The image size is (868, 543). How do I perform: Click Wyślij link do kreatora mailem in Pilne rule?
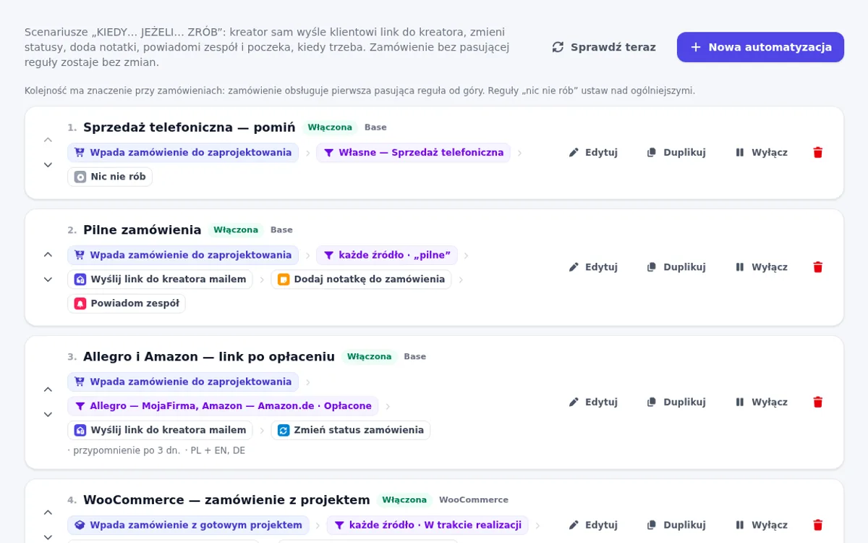(x=160, y=279)
